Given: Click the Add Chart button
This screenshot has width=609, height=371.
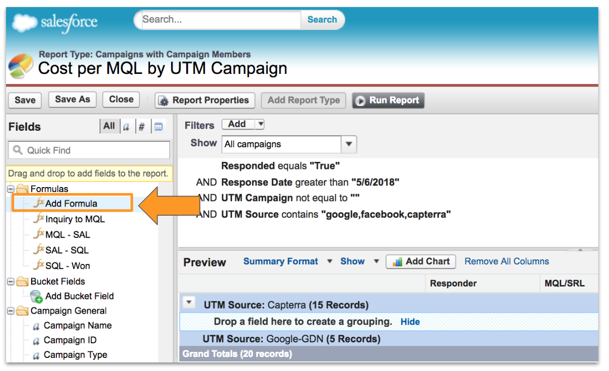Looking at the screenshot, I should pos(421,261).
